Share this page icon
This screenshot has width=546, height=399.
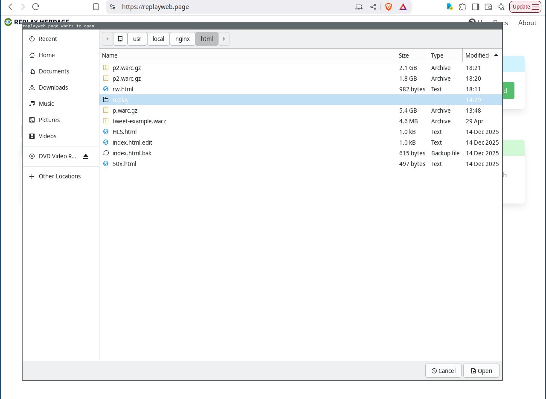pos(373,7)
